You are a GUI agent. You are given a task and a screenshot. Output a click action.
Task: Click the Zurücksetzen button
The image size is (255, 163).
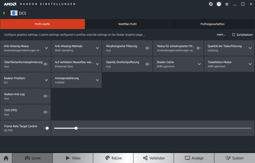click(x=242, y=35)
